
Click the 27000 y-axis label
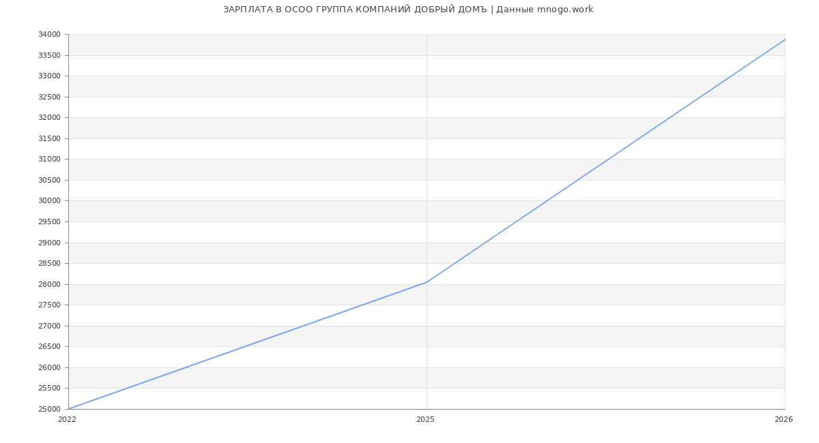(49, 326)
